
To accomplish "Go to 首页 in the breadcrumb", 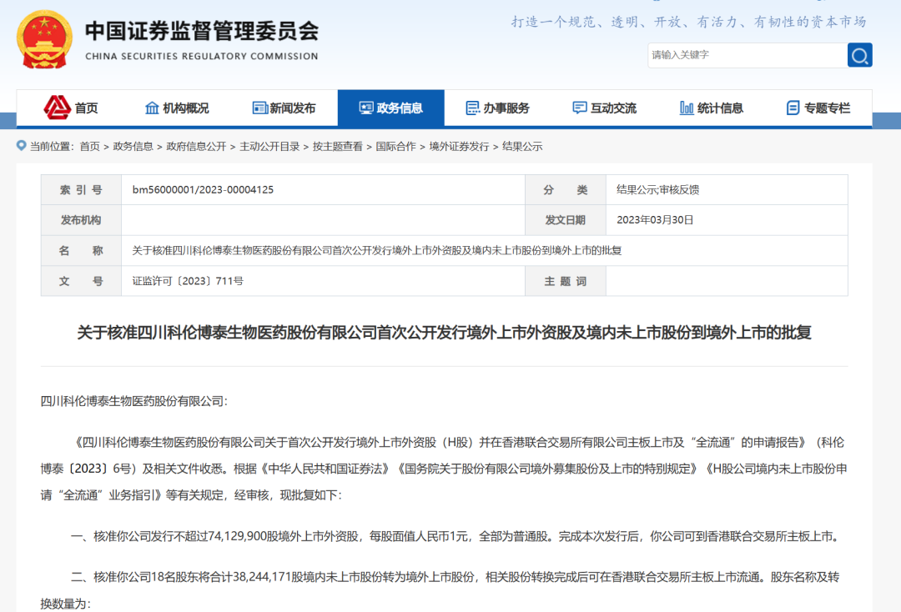I will [x=89, y=147].
